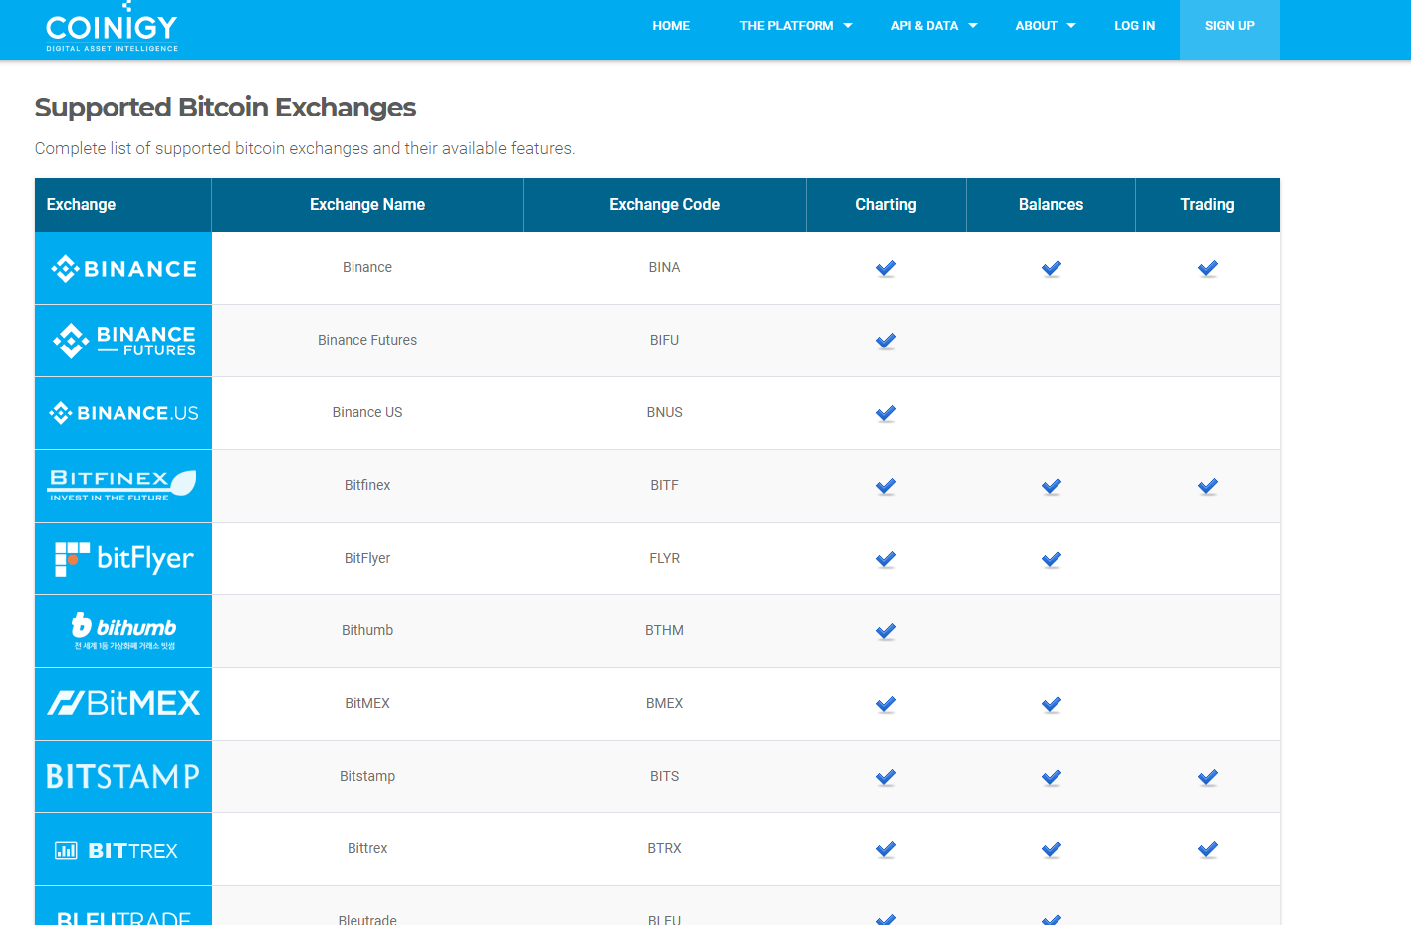
Task: Select the Bitstamp name cell
Action: 367,777
